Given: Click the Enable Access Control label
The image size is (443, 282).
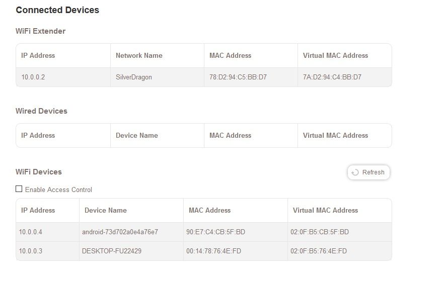Looking at the screenshot, I should [58, 190].
